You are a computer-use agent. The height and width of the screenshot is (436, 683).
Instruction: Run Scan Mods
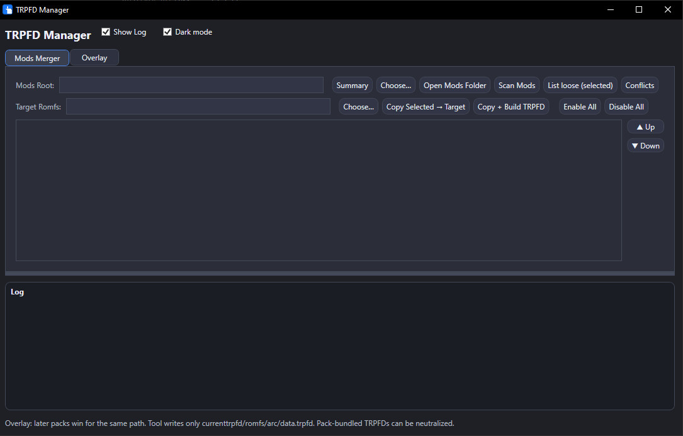point(517,86)
